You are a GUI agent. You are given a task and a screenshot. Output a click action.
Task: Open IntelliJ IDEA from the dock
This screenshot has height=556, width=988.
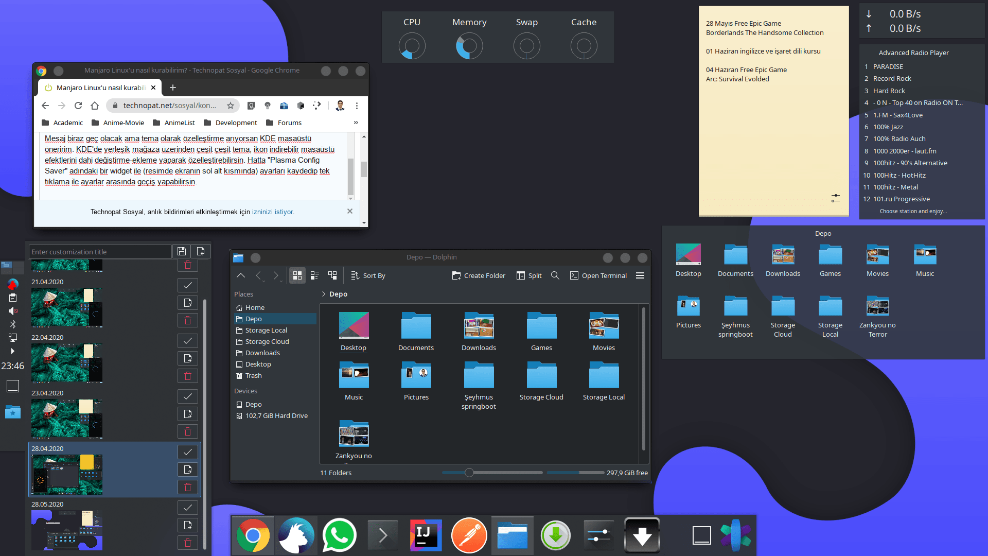(426, 535)
